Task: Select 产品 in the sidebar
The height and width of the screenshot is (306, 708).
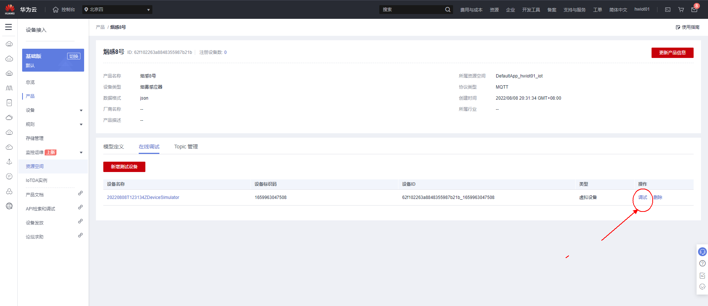Action: 30,96
